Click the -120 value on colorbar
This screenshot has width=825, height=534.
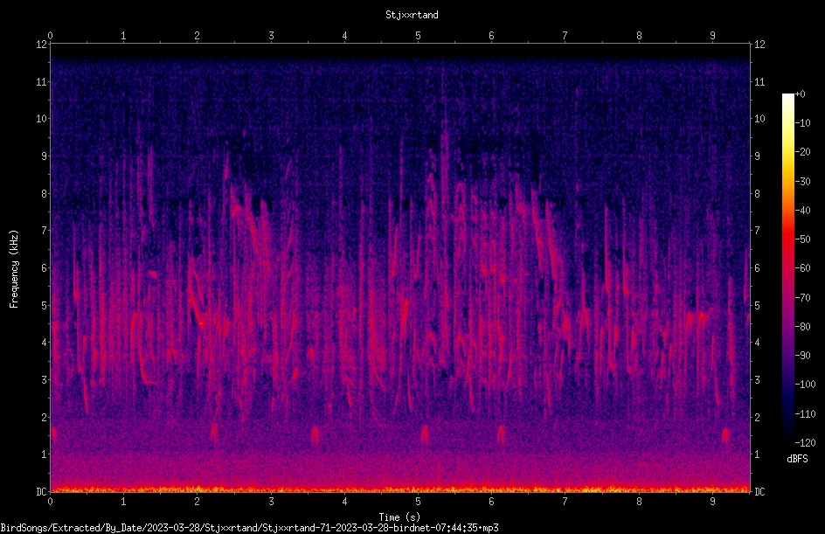click(805, 442)
